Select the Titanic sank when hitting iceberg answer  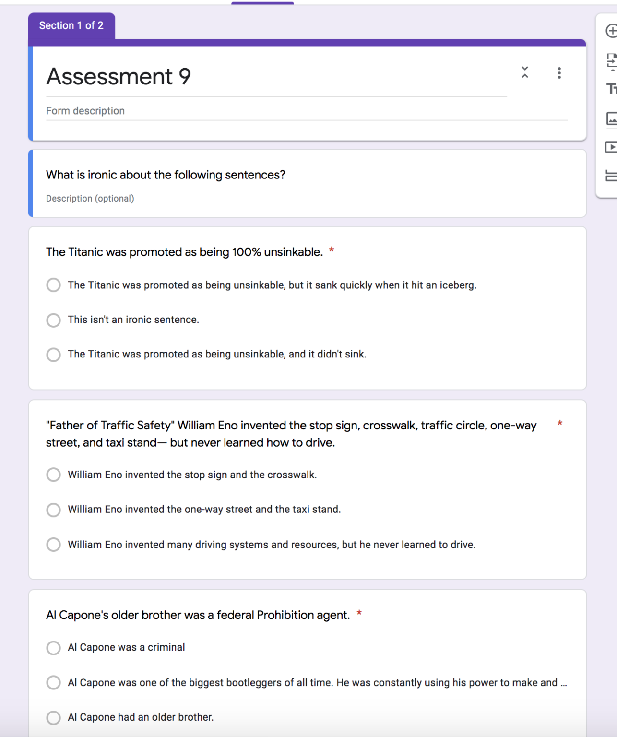click(x=53, y=285)
